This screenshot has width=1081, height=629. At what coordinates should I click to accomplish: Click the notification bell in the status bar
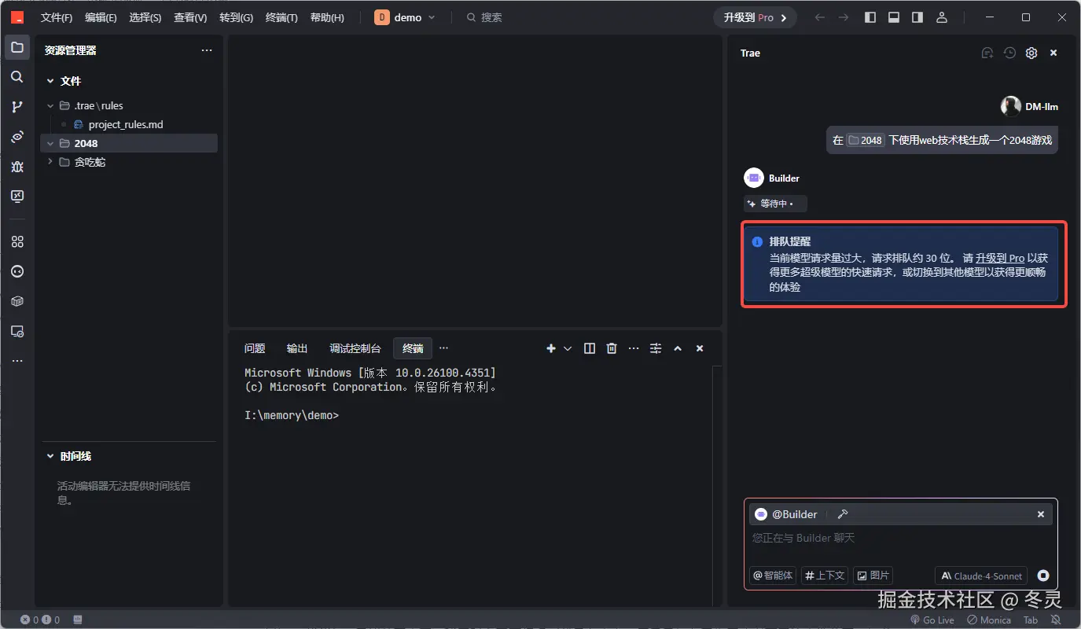point(1057,620)
